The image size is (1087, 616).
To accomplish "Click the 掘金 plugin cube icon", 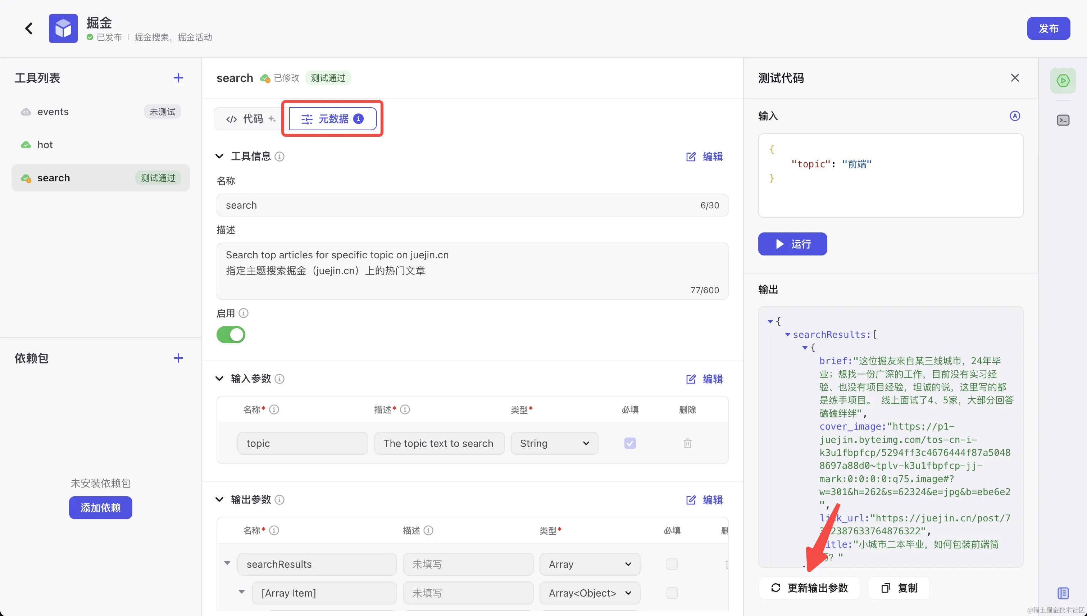I will (63, 28).
